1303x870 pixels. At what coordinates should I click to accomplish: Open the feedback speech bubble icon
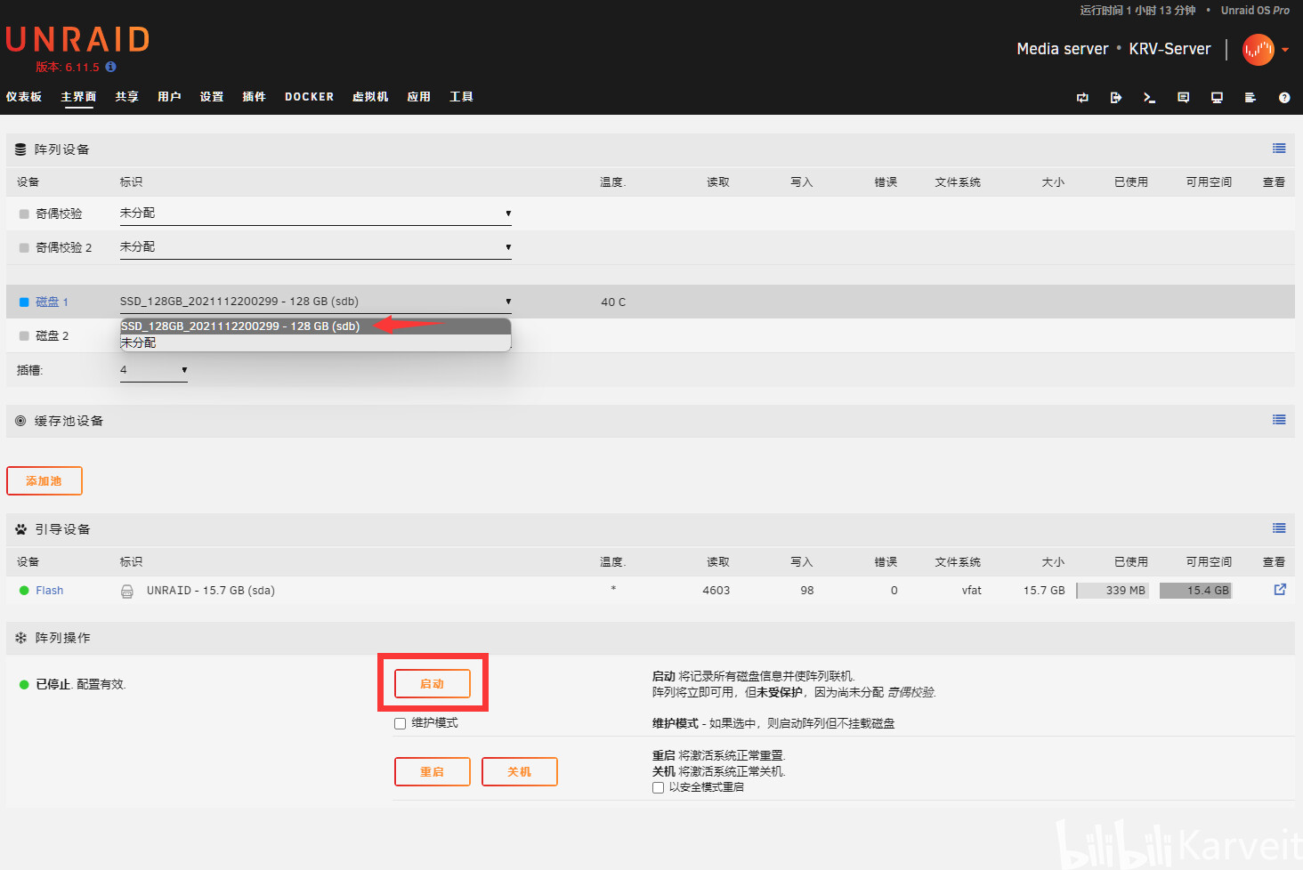pos(1183,98)
